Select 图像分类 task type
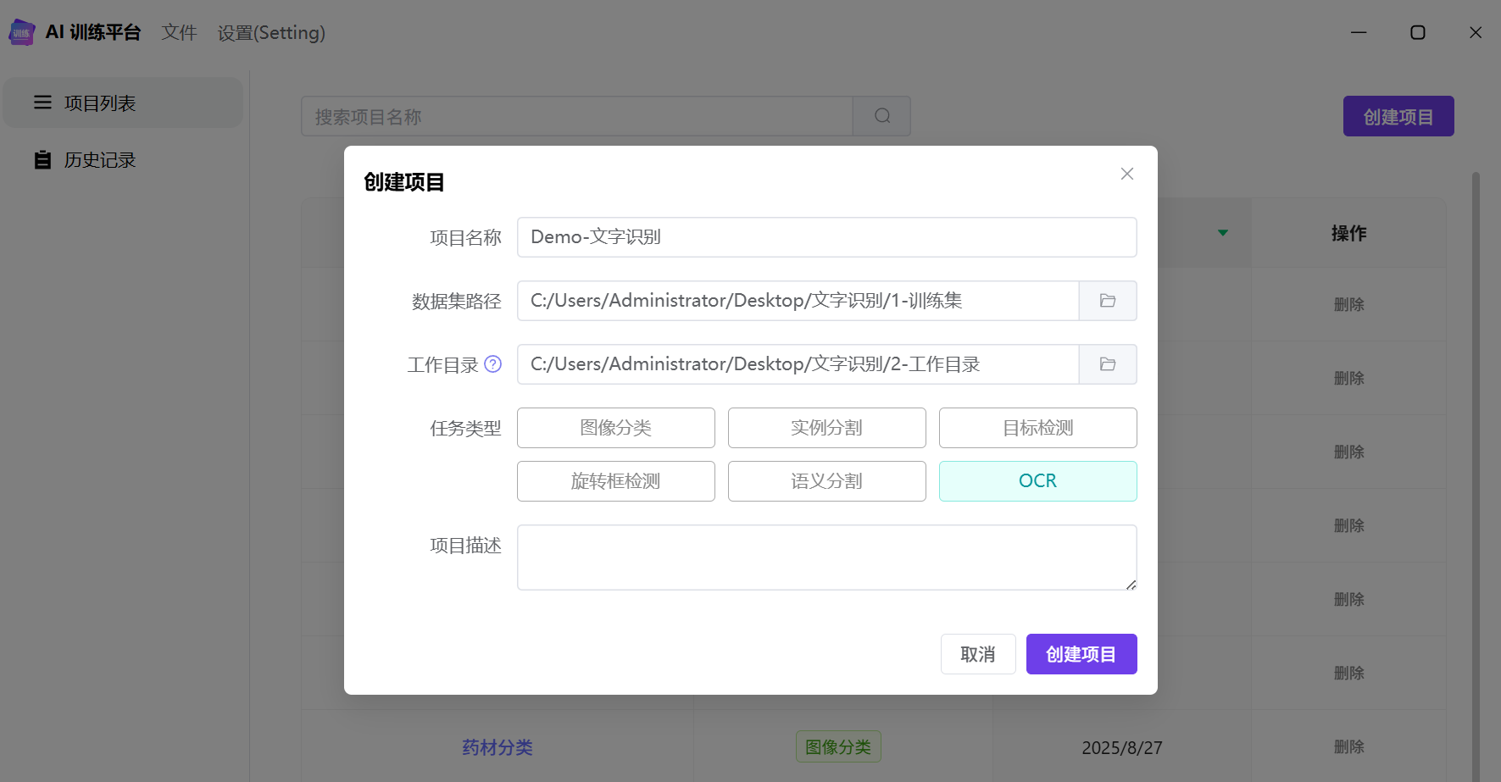 pyautogui.click(x=615, y=428)
